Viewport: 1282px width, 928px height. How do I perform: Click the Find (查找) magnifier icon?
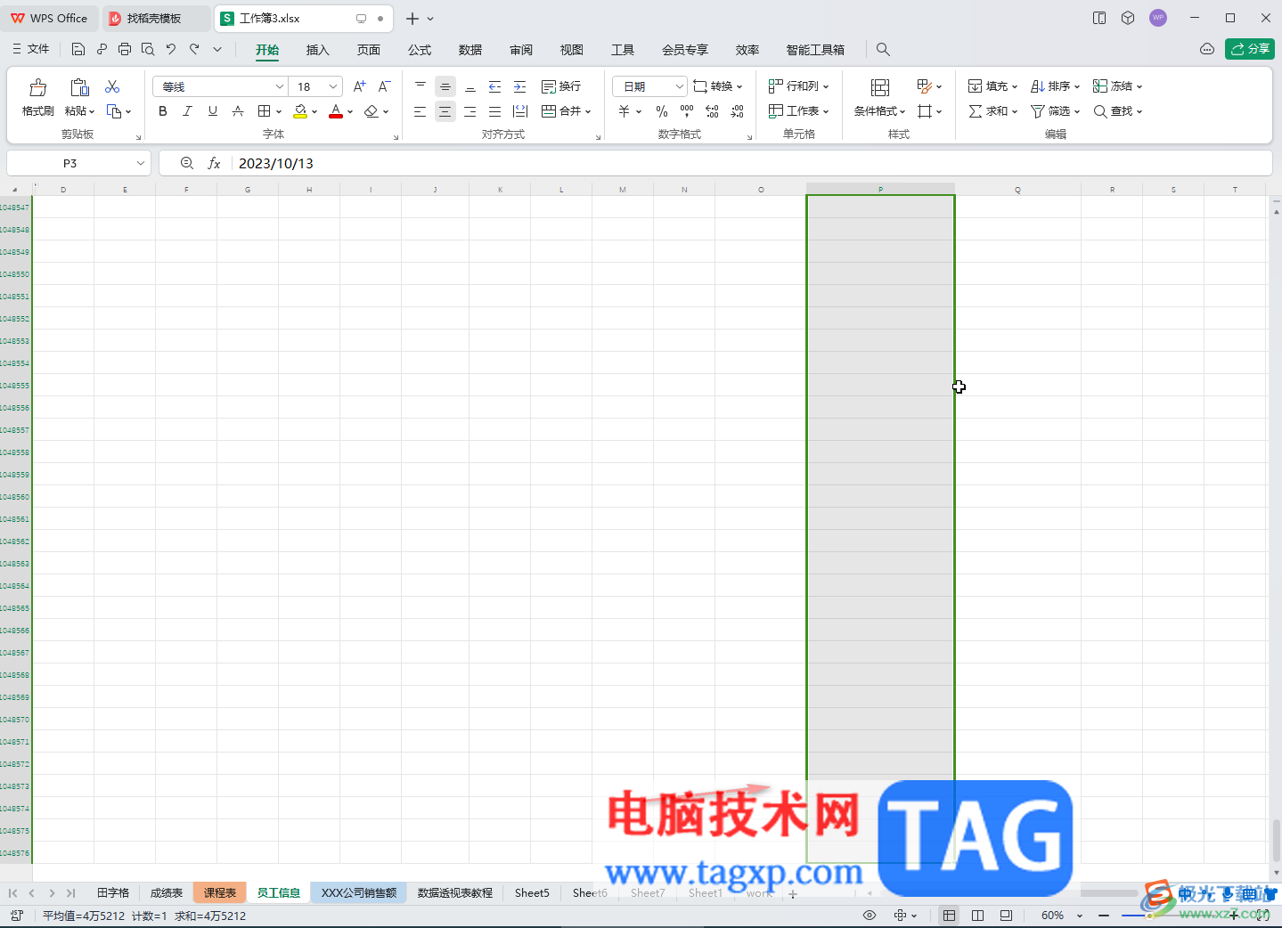[1100, 111]
